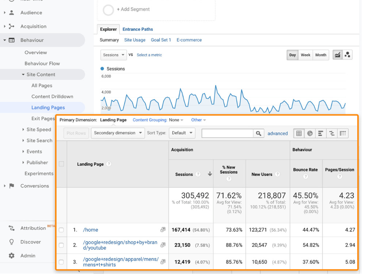Image resolution: width=365 pixels, height=274 pixels.
Task: Expand the Acquisition section
Action: pyautogui.click(x=5, y=26)
